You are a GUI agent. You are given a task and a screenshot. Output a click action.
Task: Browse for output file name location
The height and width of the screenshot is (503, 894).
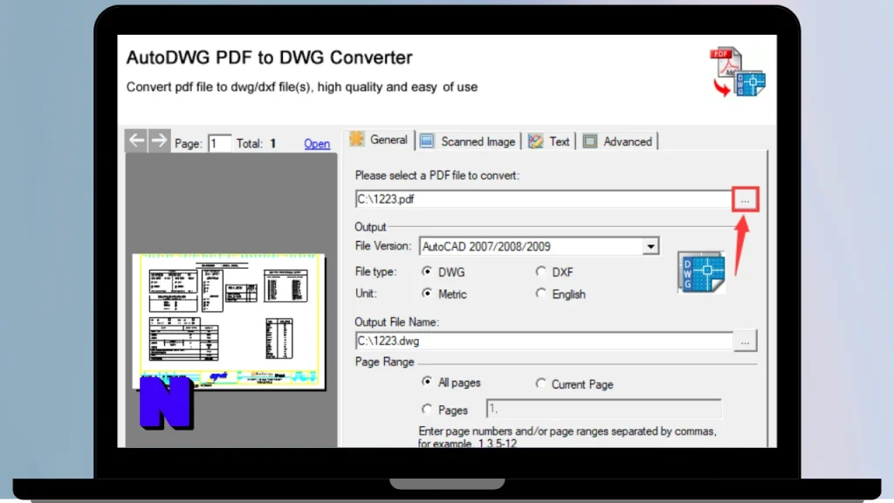click(746, 341)
